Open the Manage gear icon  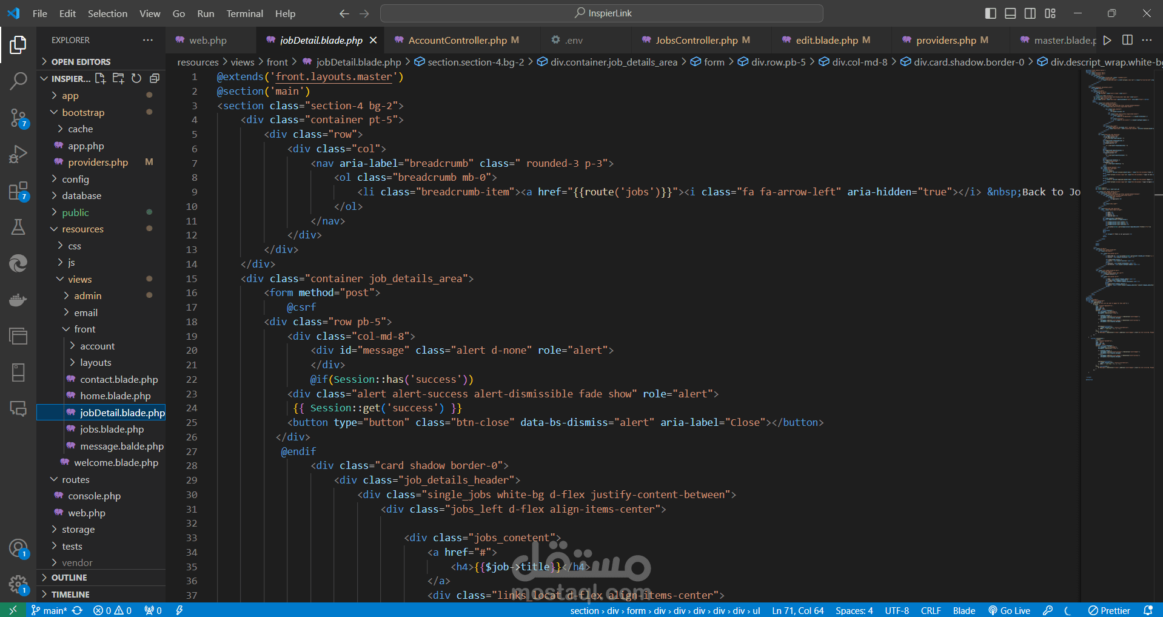click(18, 585)
